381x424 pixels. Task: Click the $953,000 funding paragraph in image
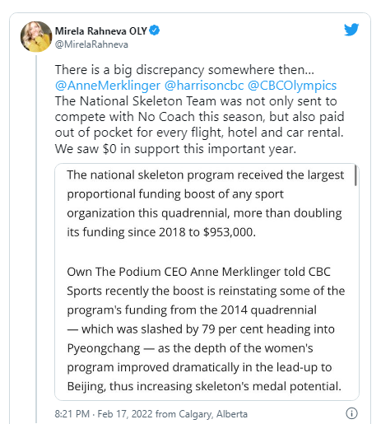[206, 203]
